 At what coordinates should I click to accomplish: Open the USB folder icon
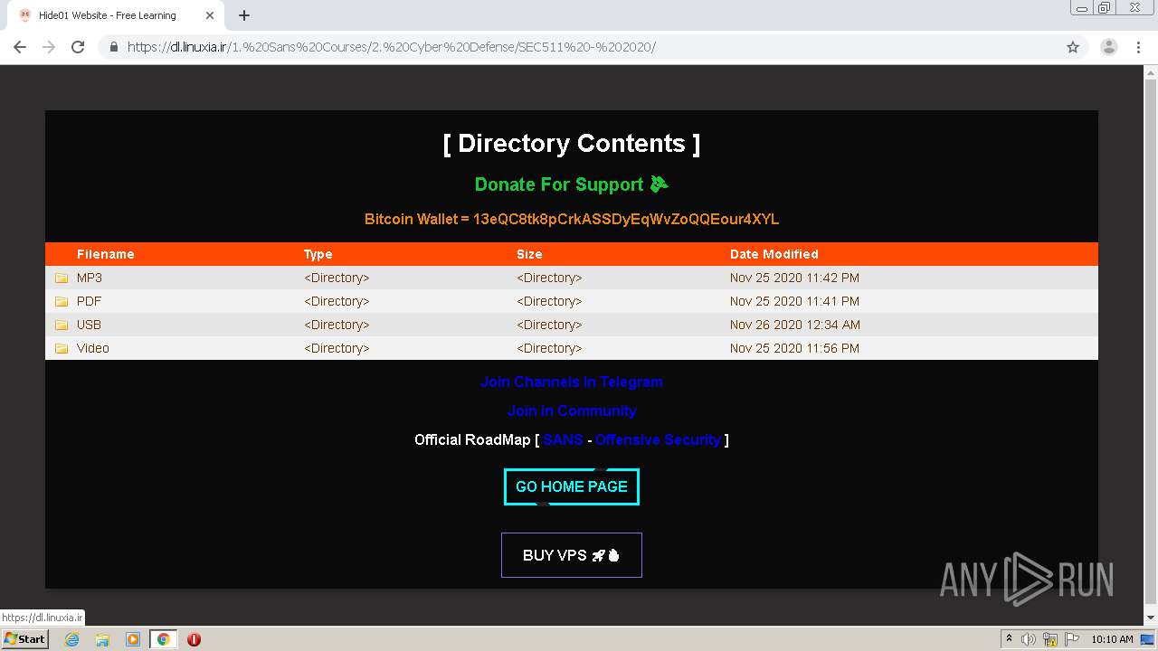pos(62,325)
